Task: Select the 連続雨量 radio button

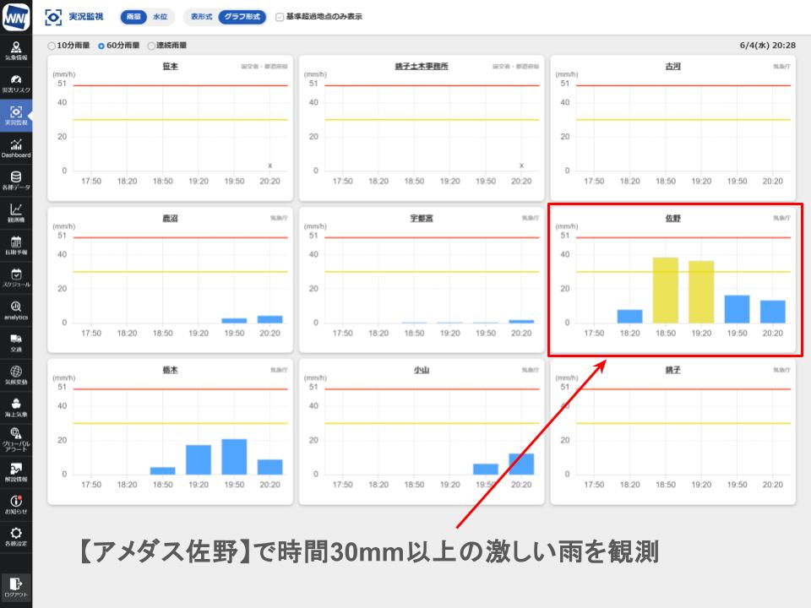Action: pos(152,46)
